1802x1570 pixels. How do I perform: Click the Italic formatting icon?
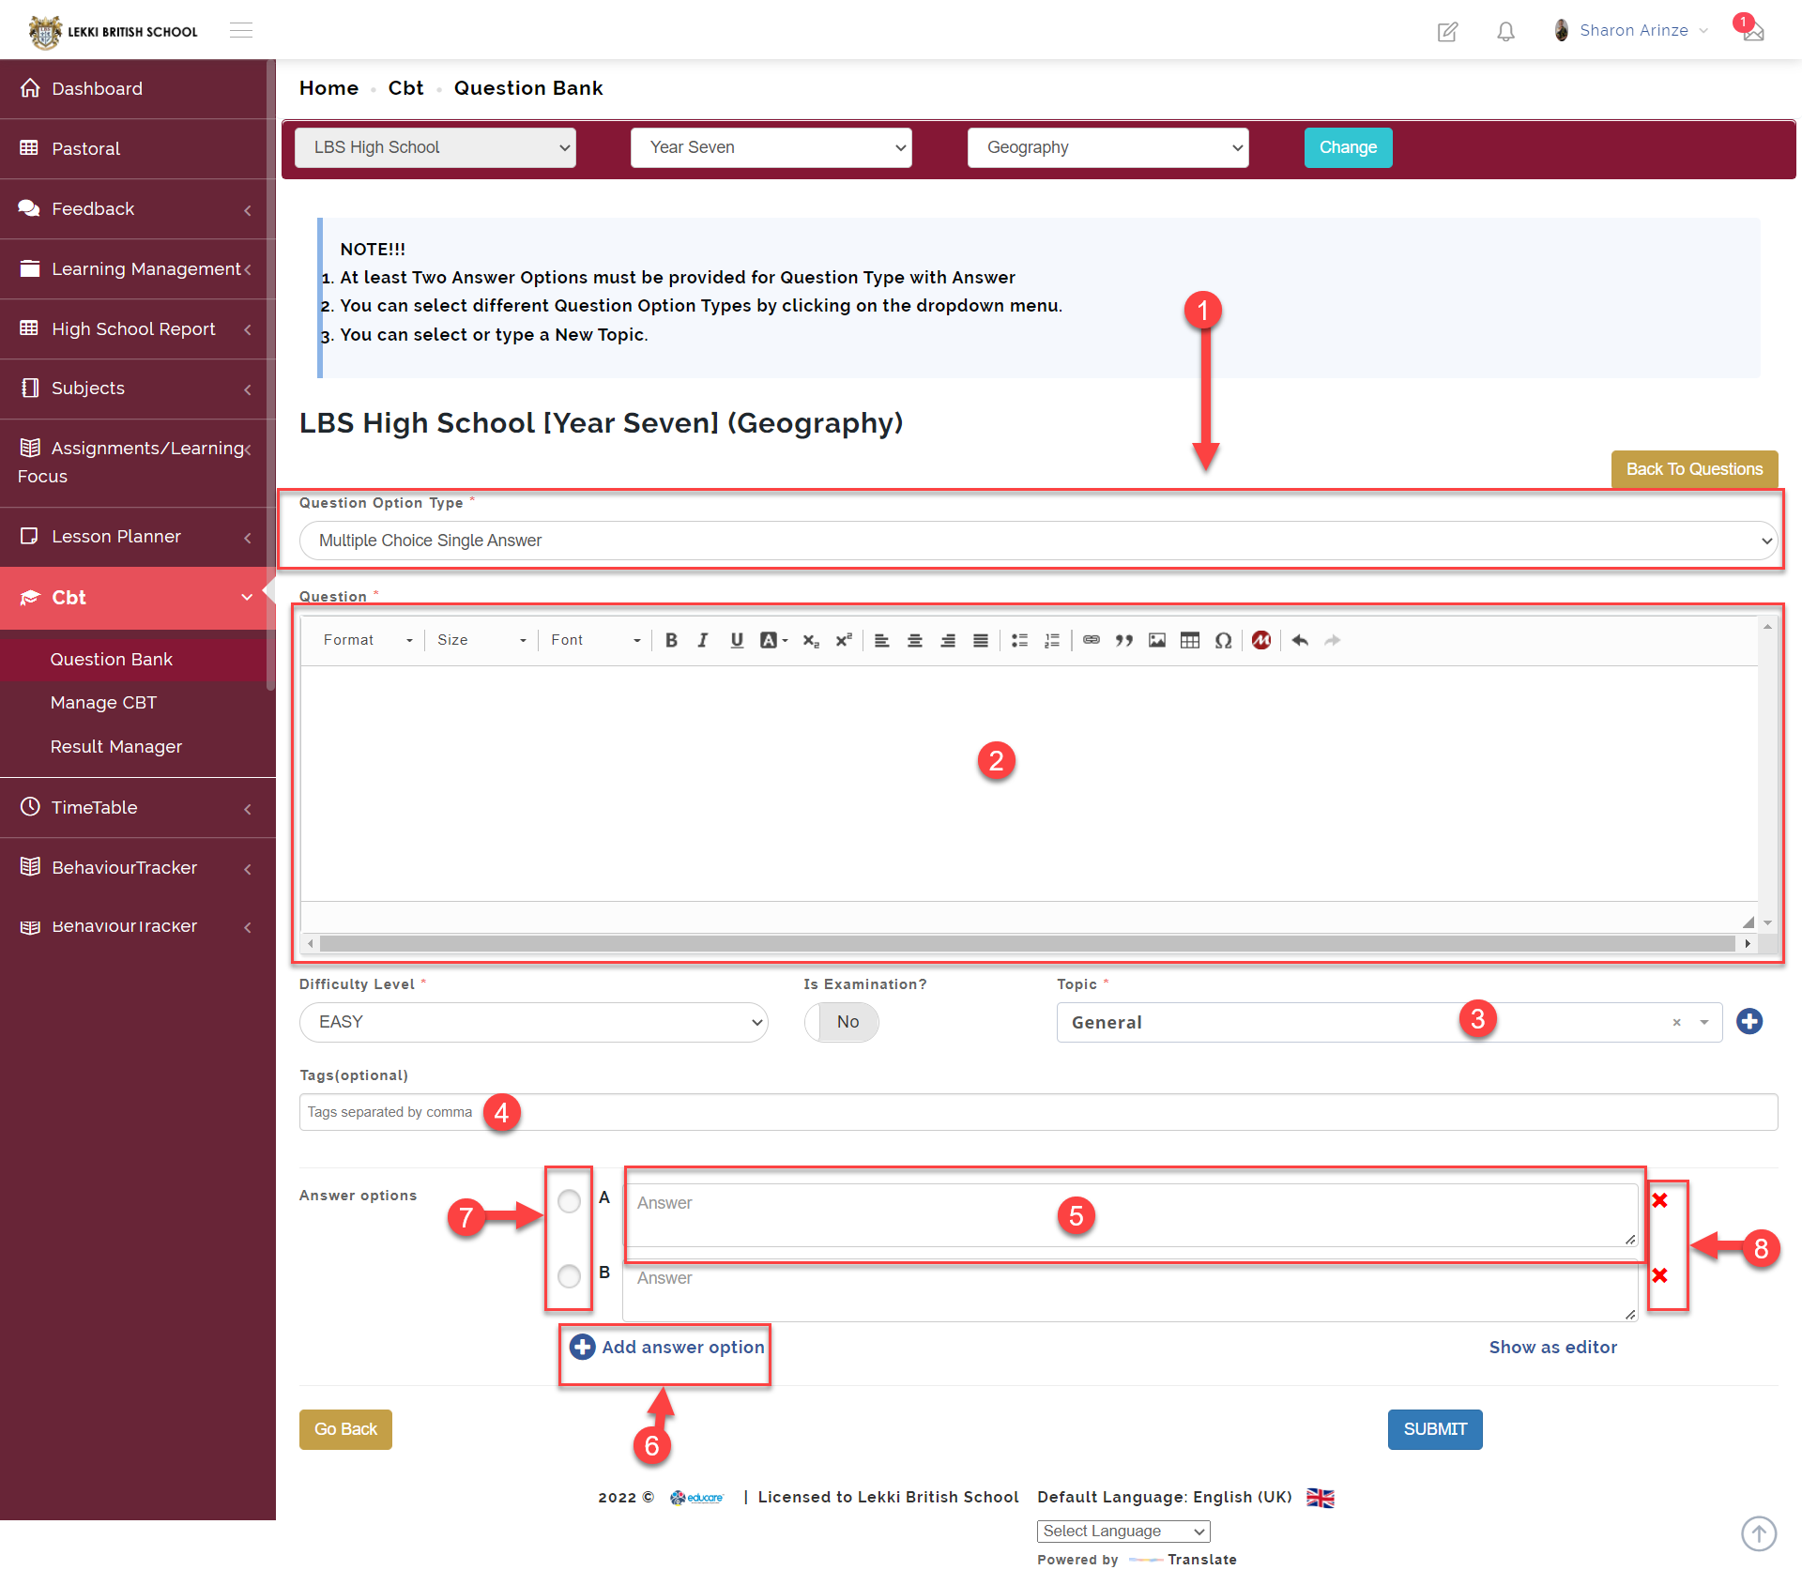coord(703,640)
